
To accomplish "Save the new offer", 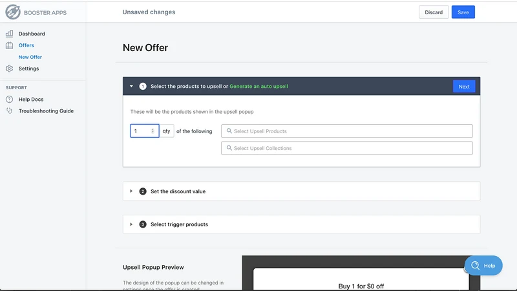I will [x=463, y=12].
